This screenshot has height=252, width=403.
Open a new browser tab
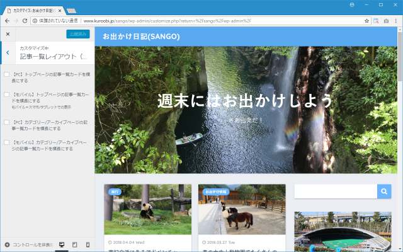[x=71, y=11]
